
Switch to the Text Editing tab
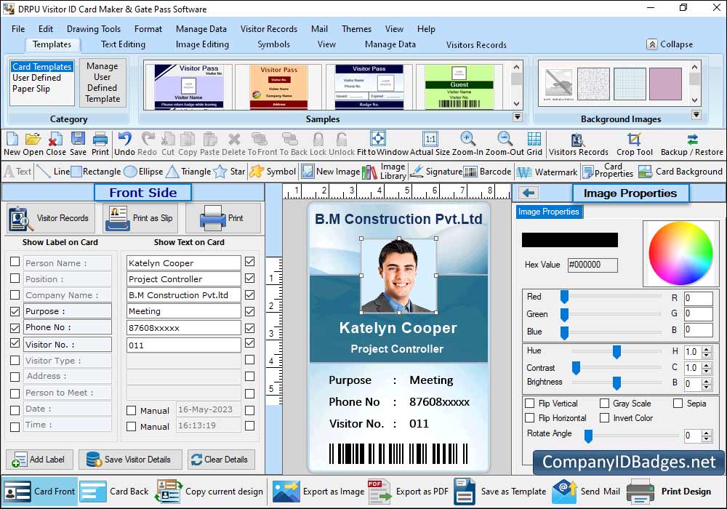click(123, 44)
